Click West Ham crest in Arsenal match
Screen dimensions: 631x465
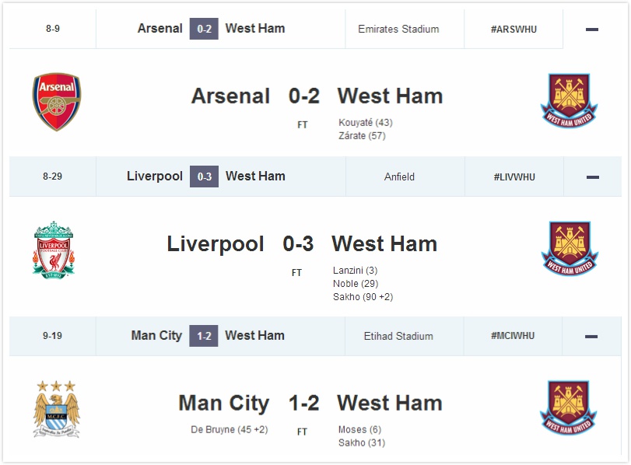(x=569, y=101)
